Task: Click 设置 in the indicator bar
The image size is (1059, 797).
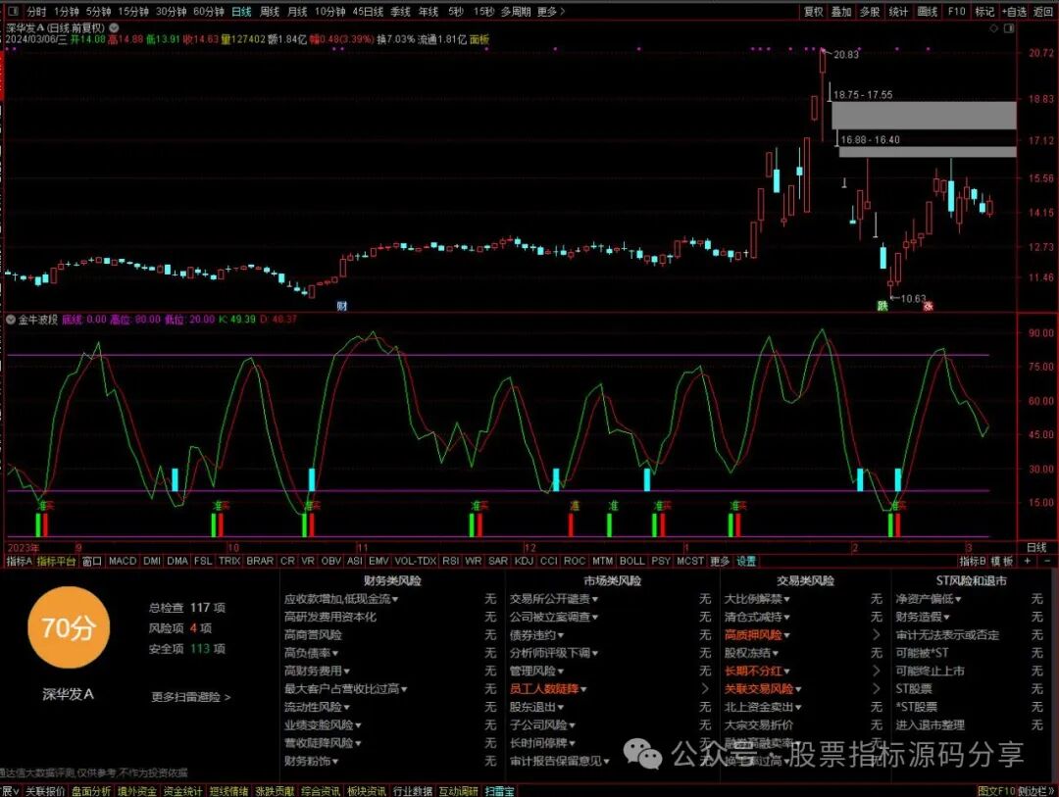Action: [x=746, y=561]
